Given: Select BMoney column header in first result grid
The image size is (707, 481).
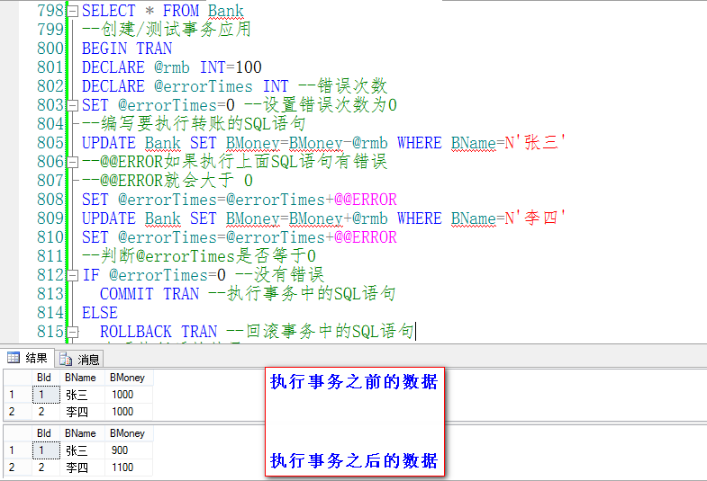Looking at the screenshot, I should [x=127, y=378].
